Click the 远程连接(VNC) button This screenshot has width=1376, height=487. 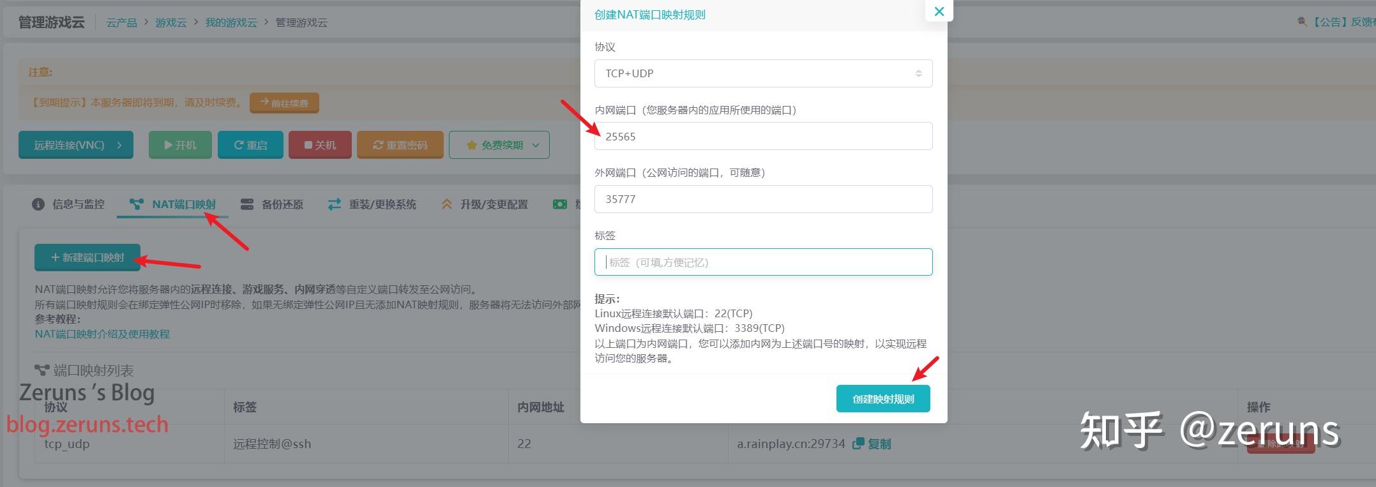click(76, 145)
